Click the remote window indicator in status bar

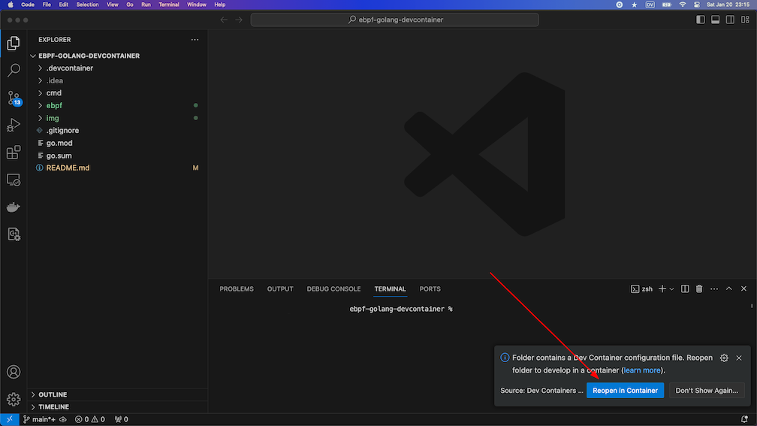[10, 419]
